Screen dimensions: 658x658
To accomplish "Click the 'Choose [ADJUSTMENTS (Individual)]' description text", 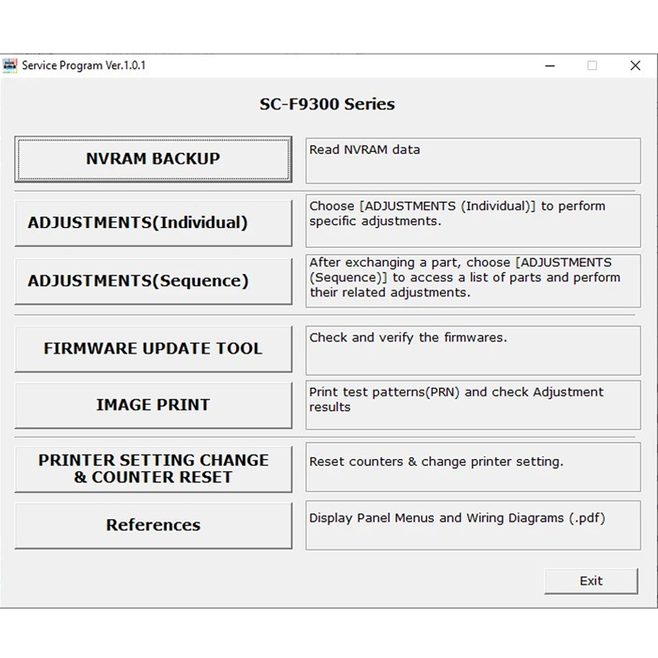I will point(457,214).
